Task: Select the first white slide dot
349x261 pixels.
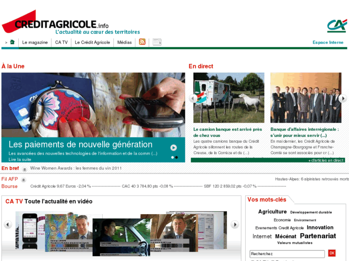Action: [x=172, y=157]
